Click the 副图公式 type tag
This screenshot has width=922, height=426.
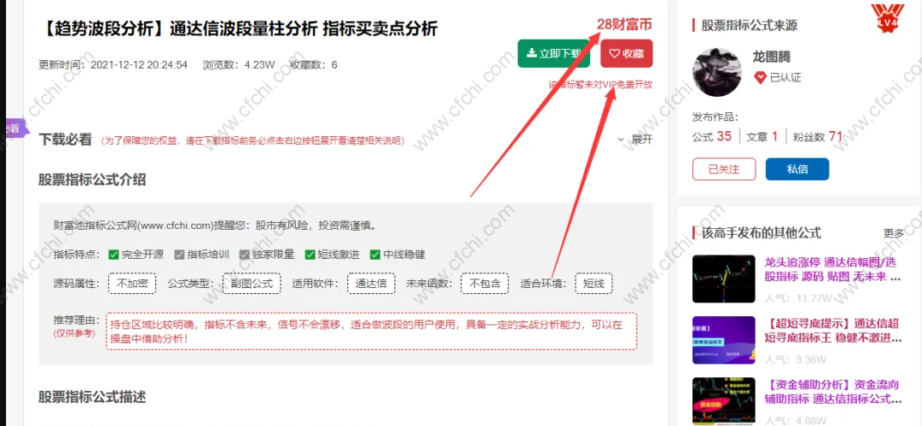(251, 284)
